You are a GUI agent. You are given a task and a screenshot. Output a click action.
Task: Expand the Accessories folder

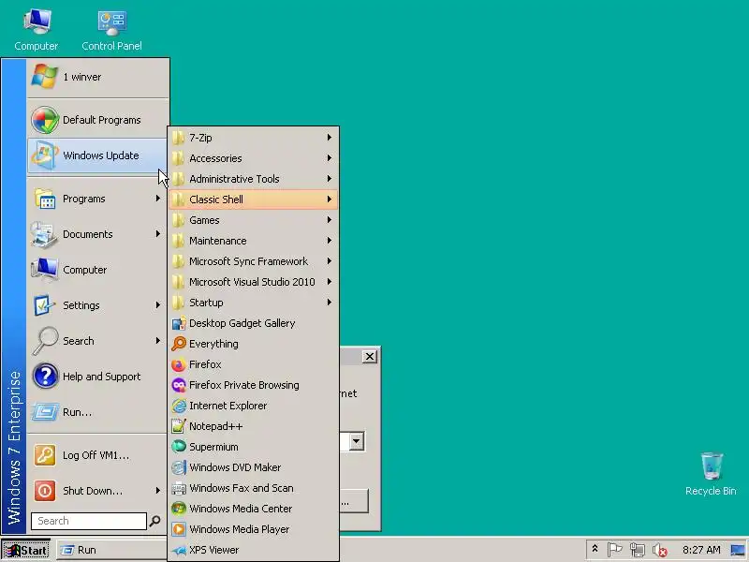pos(253,158)
